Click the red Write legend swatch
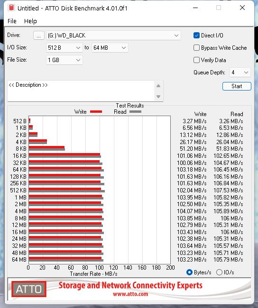 (96, 111)
